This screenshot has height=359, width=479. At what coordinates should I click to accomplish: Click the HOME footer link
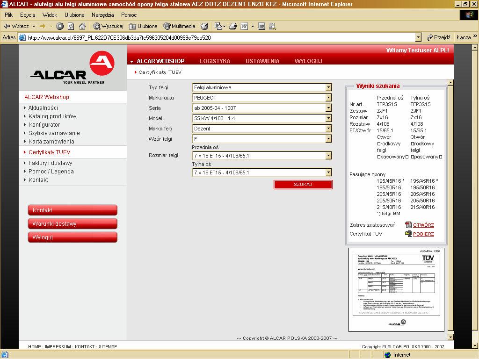[35, 347]
